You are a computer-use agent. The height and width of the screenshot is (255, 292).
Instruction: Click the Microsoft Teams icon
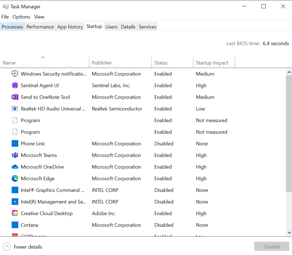coord(15,155)
